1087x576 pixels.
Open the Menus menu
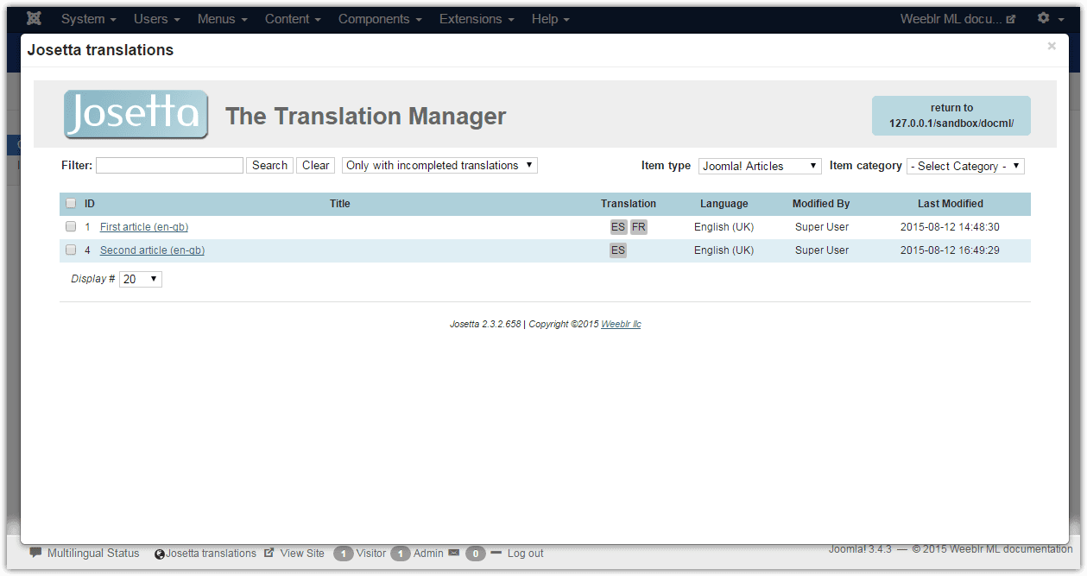coord(222,18)
